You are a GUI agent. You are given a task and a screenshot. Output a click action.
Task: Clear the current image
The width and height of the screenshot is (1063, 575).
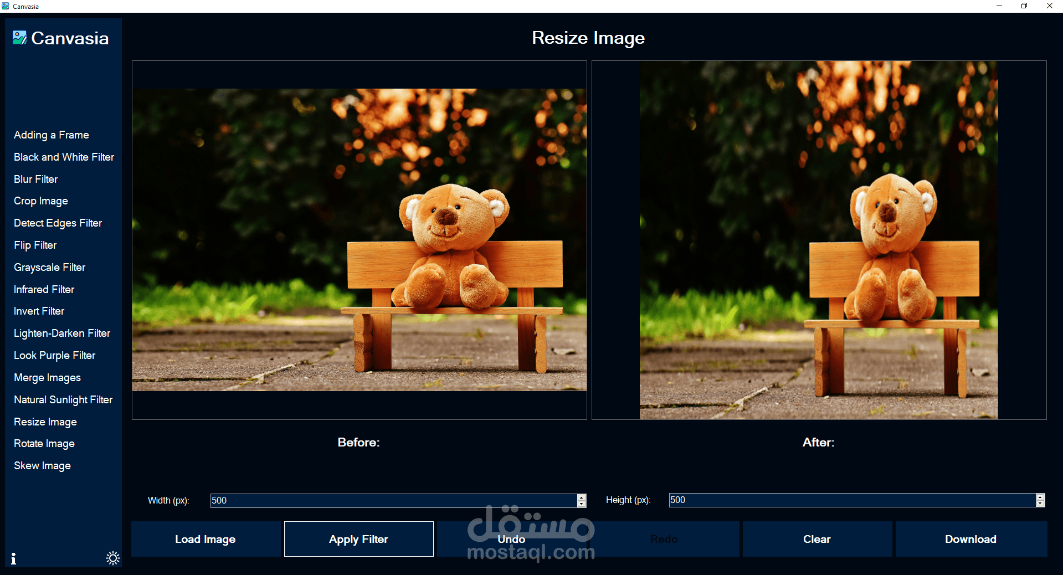coord(817,539)
